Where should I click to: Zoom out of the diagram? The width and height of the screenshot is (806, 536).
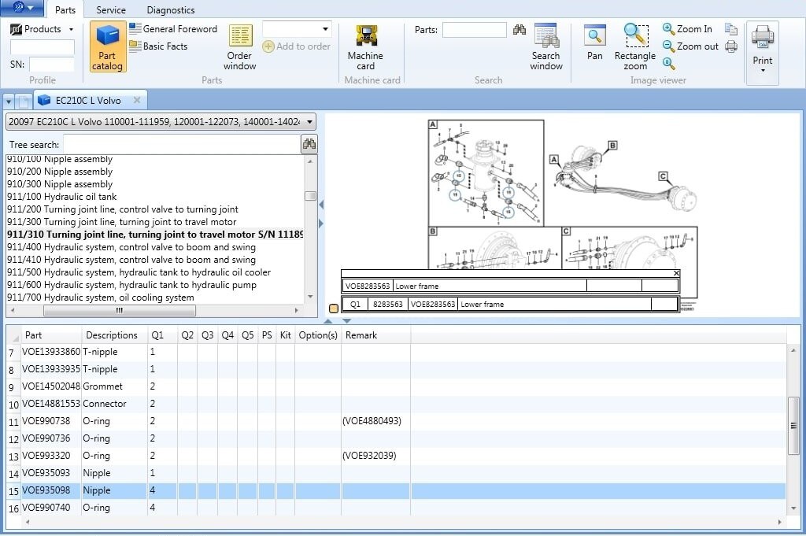pyautogui.click(x=690, y=46)
